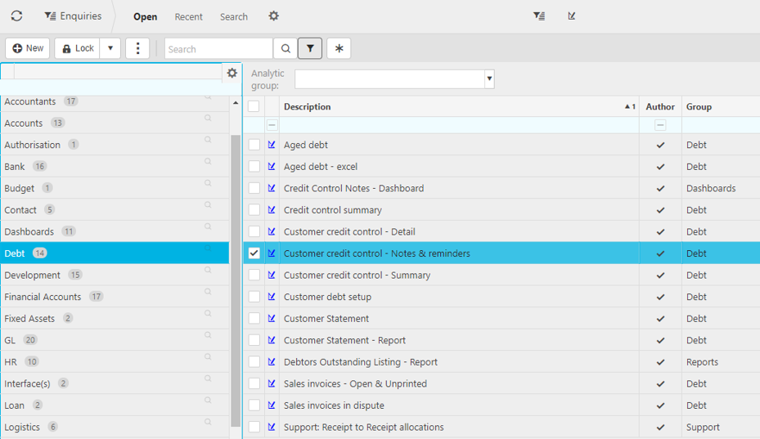Screen dimensions: 760x439
Task: Switch to the Recent tab
Action: pyautogui.click(x=188, y=16)
